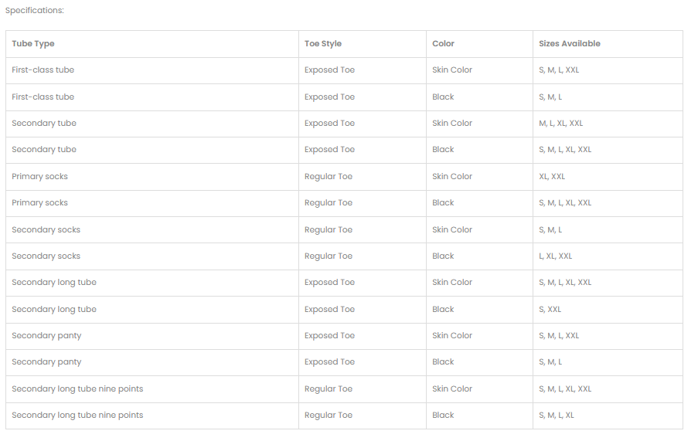
Task: Select the 'M, L, XL, XXL' sizes cell
Action: click(x=561, y=124)
